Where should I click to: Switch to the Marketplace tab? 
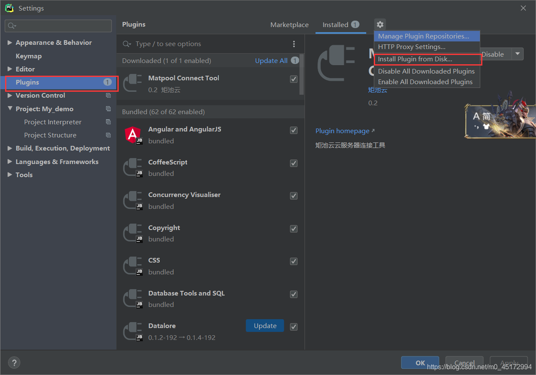point(289,25)
